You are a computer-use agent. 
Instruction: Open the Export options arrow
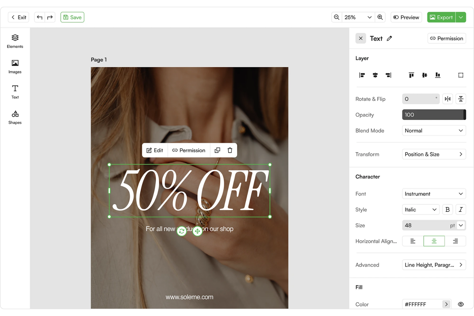[x=461, y=17]
